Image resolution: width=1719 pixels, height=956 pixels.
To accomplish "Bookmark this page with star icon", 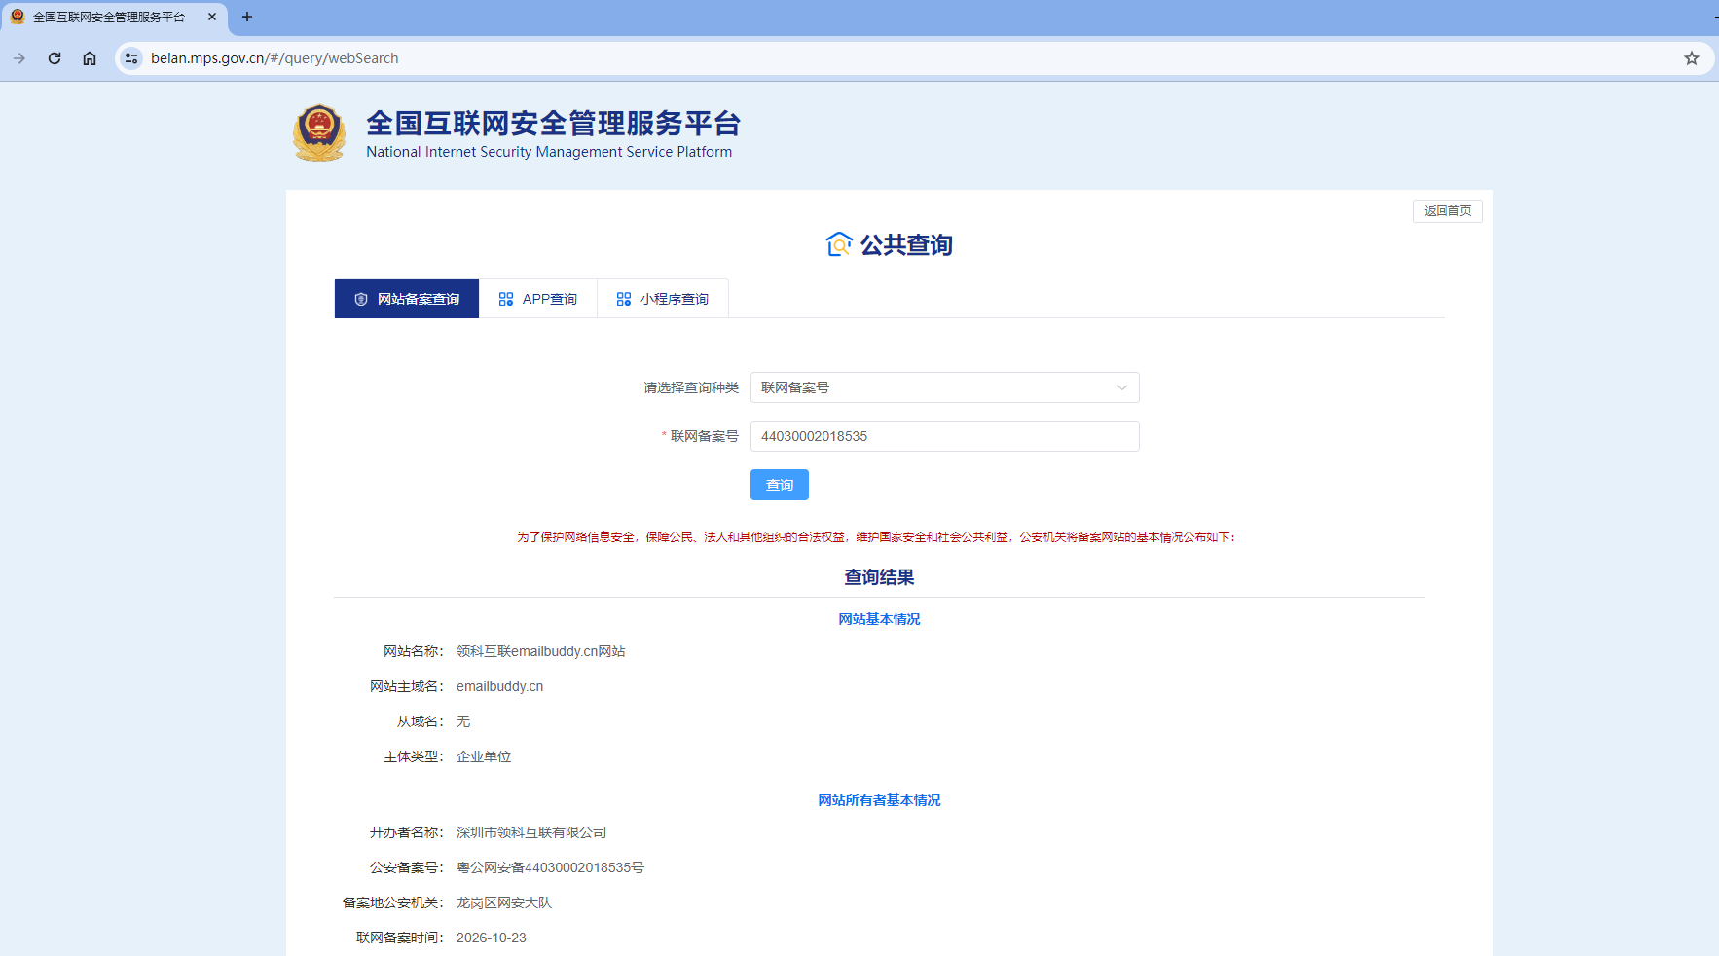I will point(1692,58).
